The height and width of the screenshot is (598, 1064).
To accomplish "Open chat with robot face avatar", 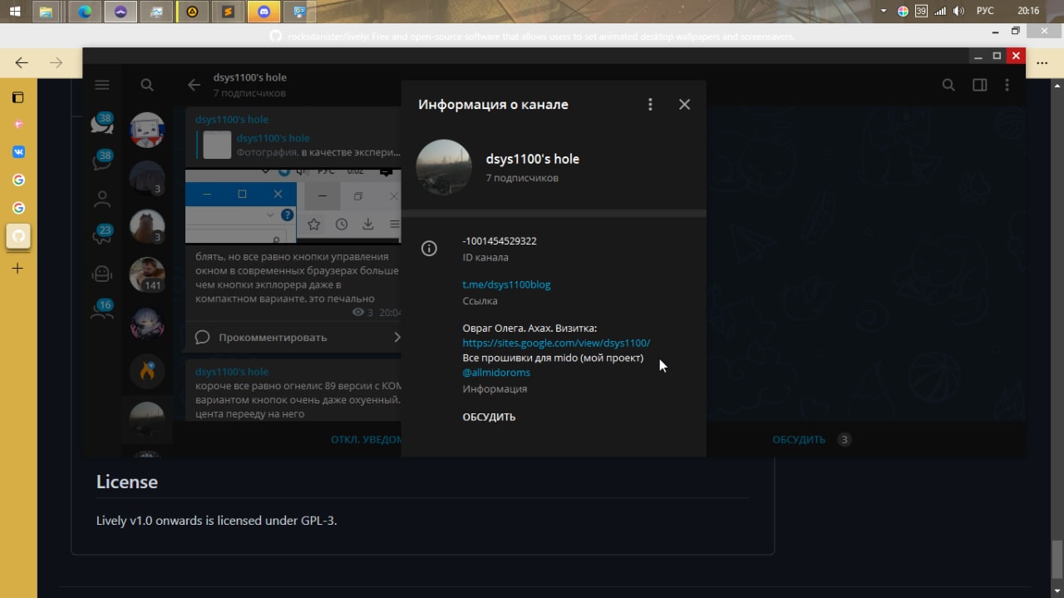I will click(147, 130).
